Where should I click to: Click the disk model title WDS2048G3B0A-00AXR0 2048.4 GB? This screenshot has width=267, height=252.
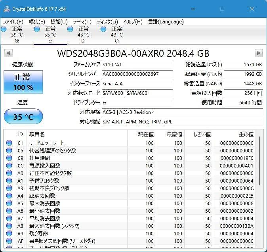[133, 54]
